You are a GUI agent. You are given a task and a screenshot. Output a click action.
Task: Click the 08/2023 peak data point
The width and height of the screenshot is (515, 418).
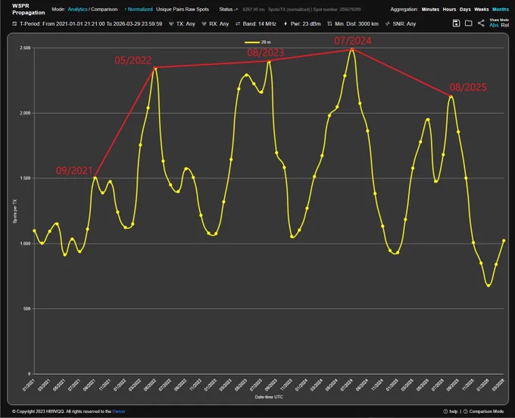point(269,61)
